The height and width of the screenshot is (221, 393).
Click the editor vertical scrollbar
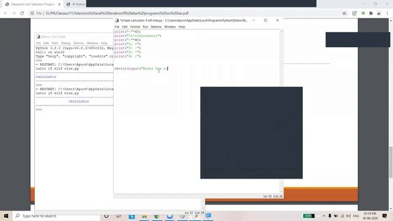[x=281, y=112]
